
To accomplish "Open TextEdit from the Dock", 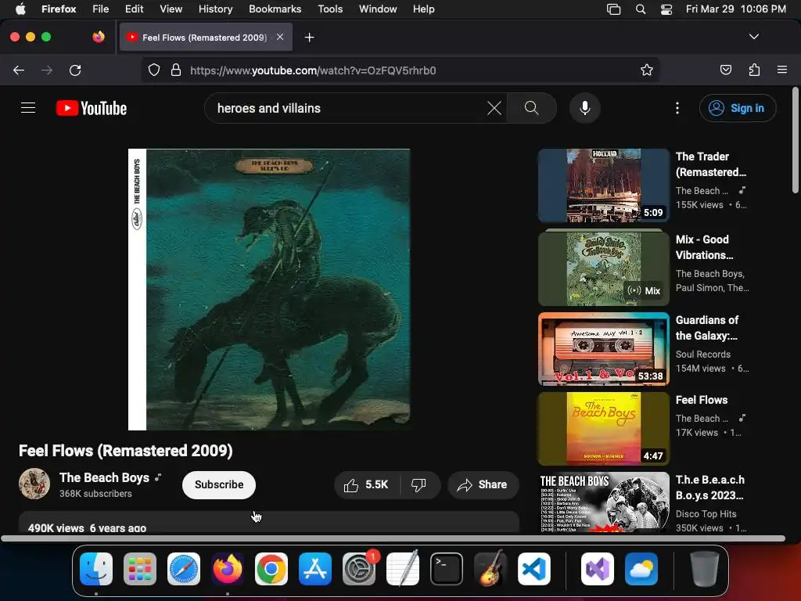I will (403, 569).
